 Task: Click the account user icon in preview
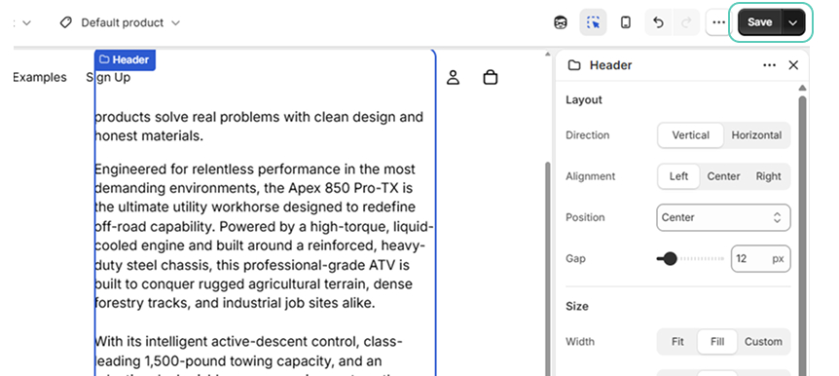454,77
